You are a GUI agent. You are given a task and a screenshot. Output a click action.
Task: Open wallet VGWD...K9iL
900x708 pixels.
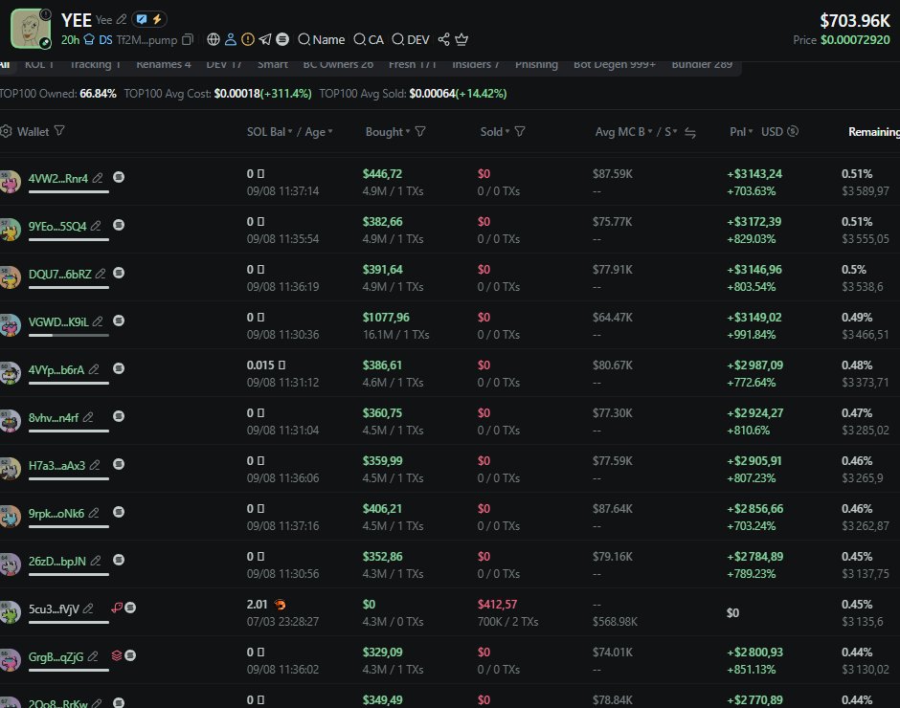coord(58,321)
